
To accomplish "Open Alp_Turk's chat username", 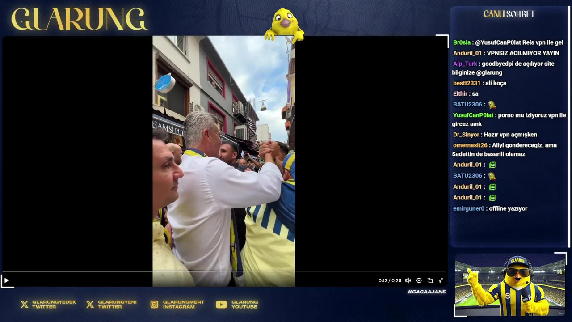I will pyautogui.click(x=465, y=64).
